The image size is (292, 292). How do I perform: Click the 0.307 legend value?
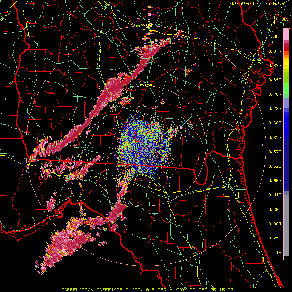[275, 224]
